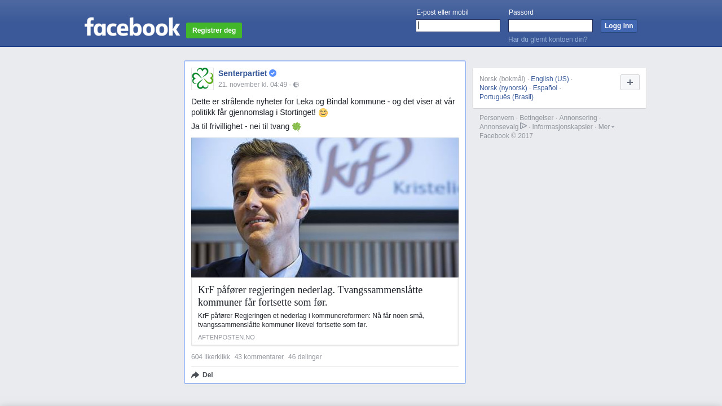722x406 pixels.
Task: Expand the Mer footer dropdown
Action: (606, 127)
